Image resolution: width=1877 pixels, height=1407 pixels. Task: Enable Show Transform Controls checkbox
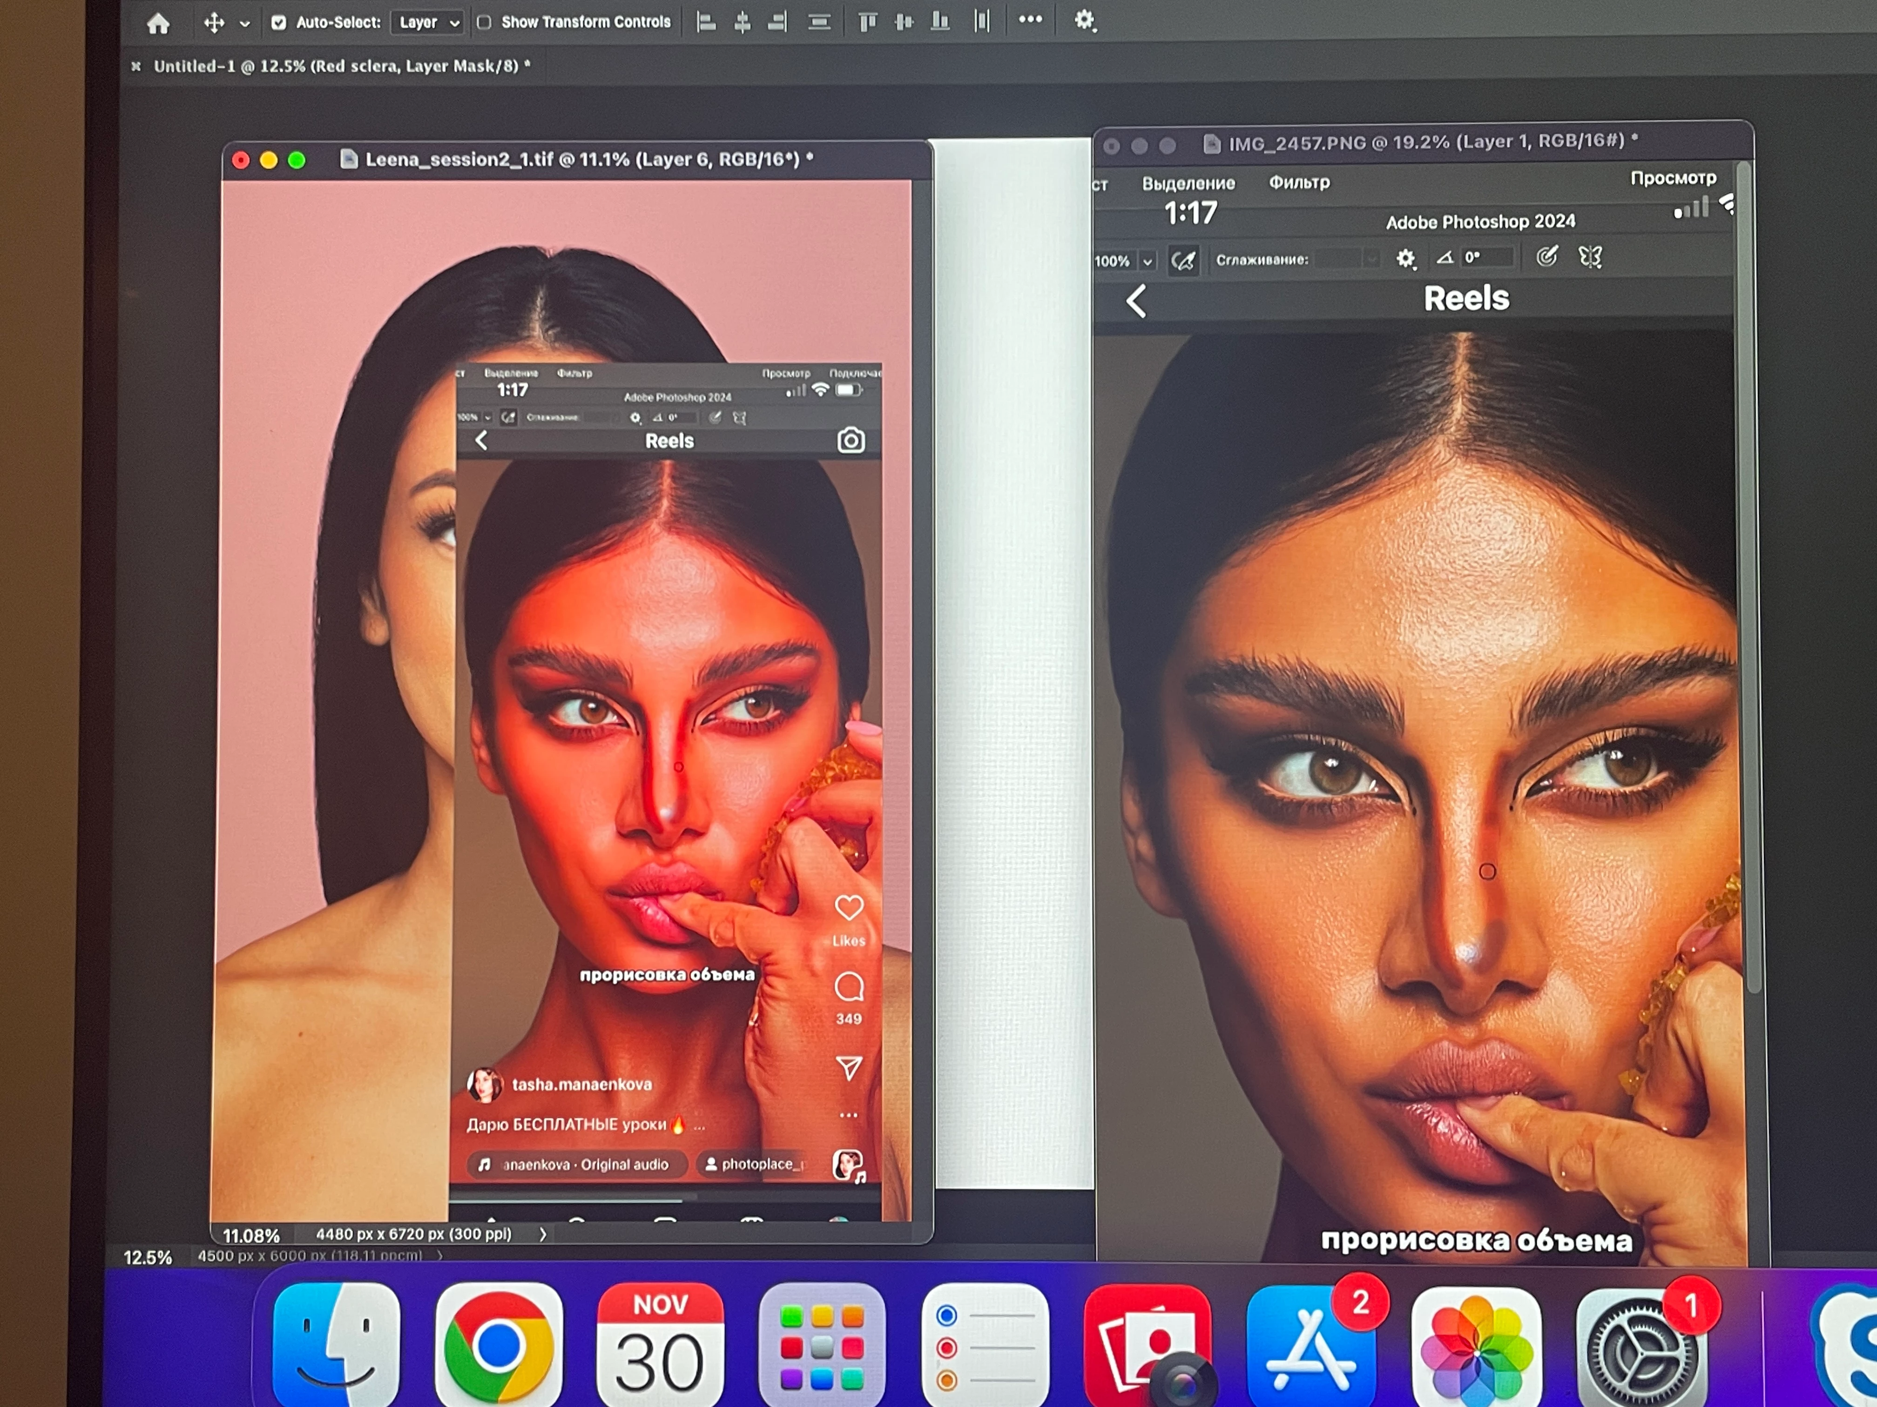click(x=484, y=22)
